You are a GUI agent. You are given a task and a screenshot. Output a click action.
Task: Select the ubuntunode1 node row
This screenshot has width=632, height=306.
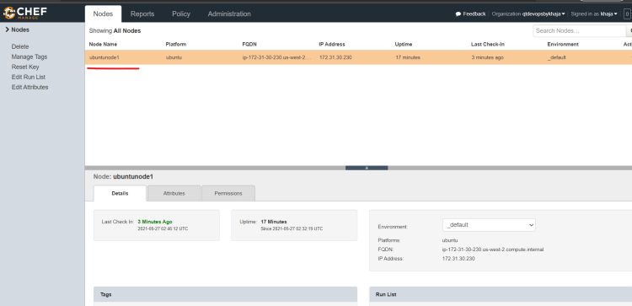[358, 57]
